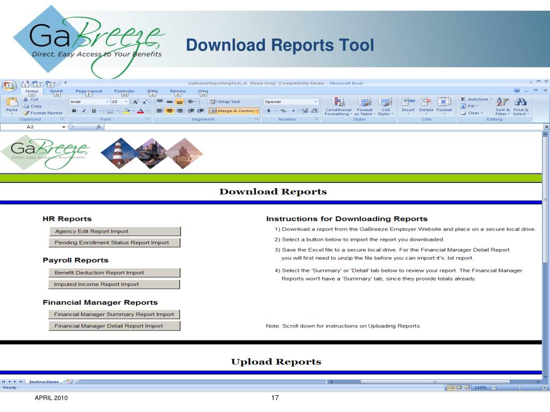Image resolution: width=550 pixels, height=412 pixels.
Task: Select the Instructions sheet tab
Action: tap(44, 381)
